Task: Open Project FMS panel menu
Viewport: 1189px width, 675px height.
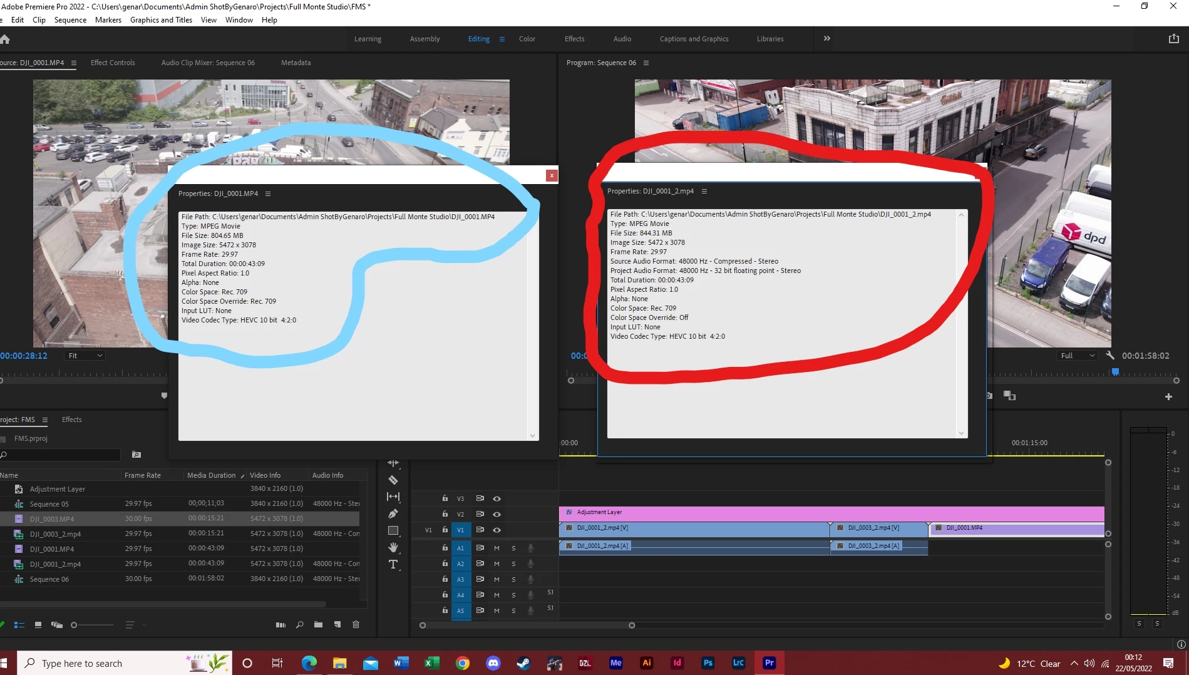Action: (x=44, y=420)
